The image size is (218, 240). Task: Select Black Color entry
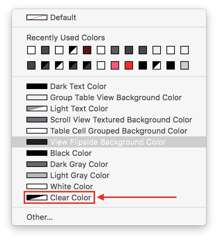71,153
